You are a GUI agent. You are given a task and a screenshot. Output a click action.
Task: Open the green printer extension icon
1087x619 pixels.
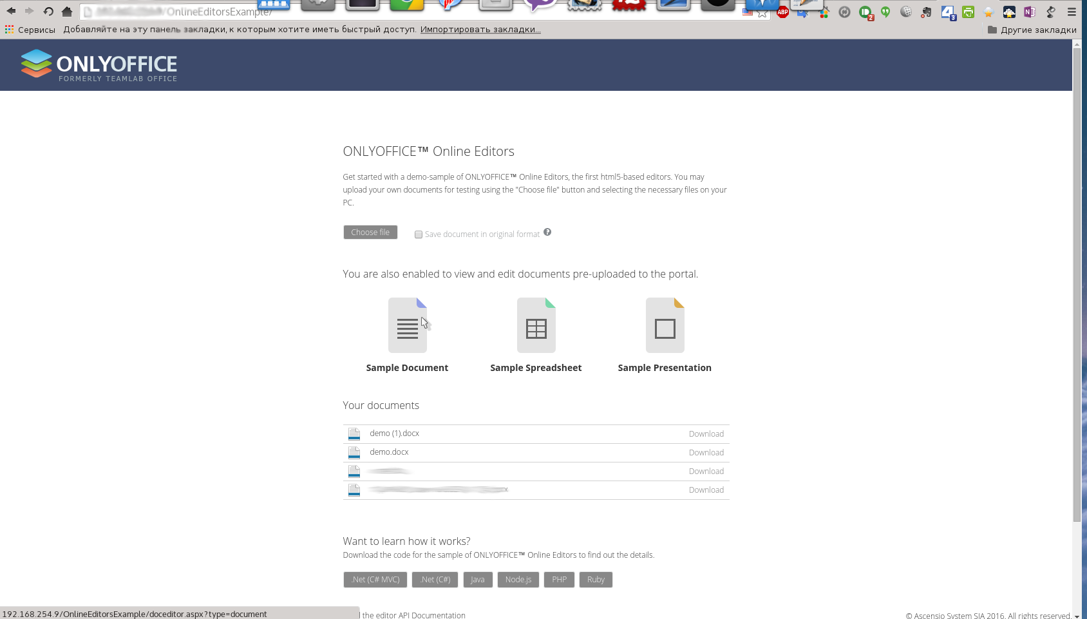(968, 12)
